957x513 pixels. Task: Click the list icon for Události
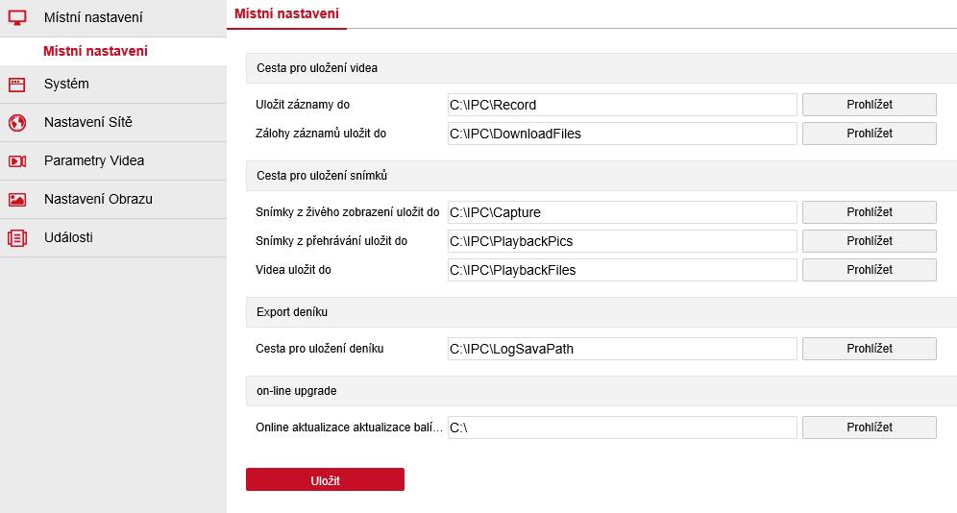click(x=17, y=238)
